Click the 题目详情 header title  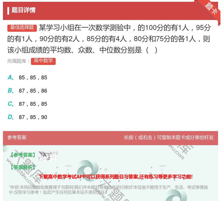[x=24, y=10]
